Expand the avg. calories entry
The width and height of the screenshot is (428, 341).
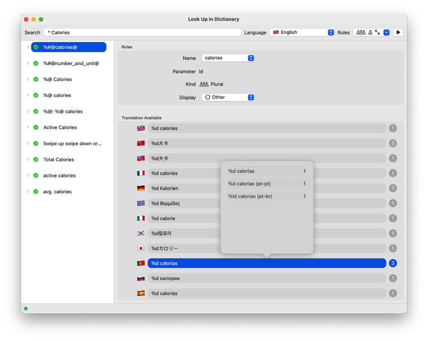28,192
